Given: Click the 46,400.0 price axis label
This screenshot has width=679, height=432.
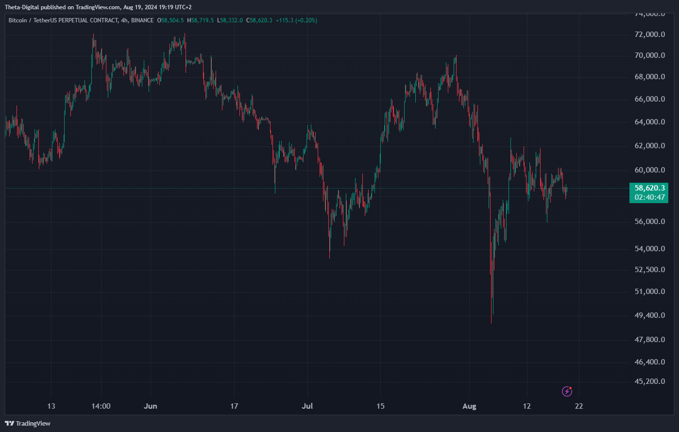Looking at the screenshot, I should click(649, 362).
